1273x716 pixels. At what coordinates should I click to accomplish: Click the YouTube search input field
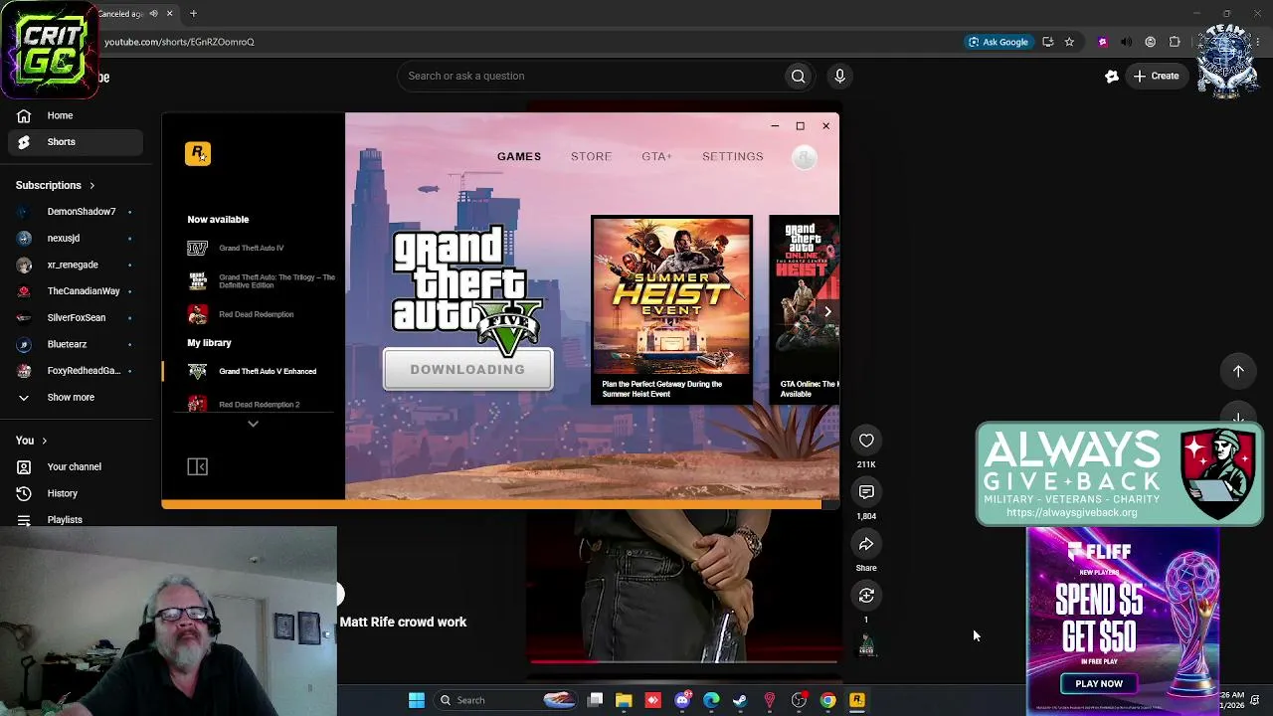click(x=592, y=76)
